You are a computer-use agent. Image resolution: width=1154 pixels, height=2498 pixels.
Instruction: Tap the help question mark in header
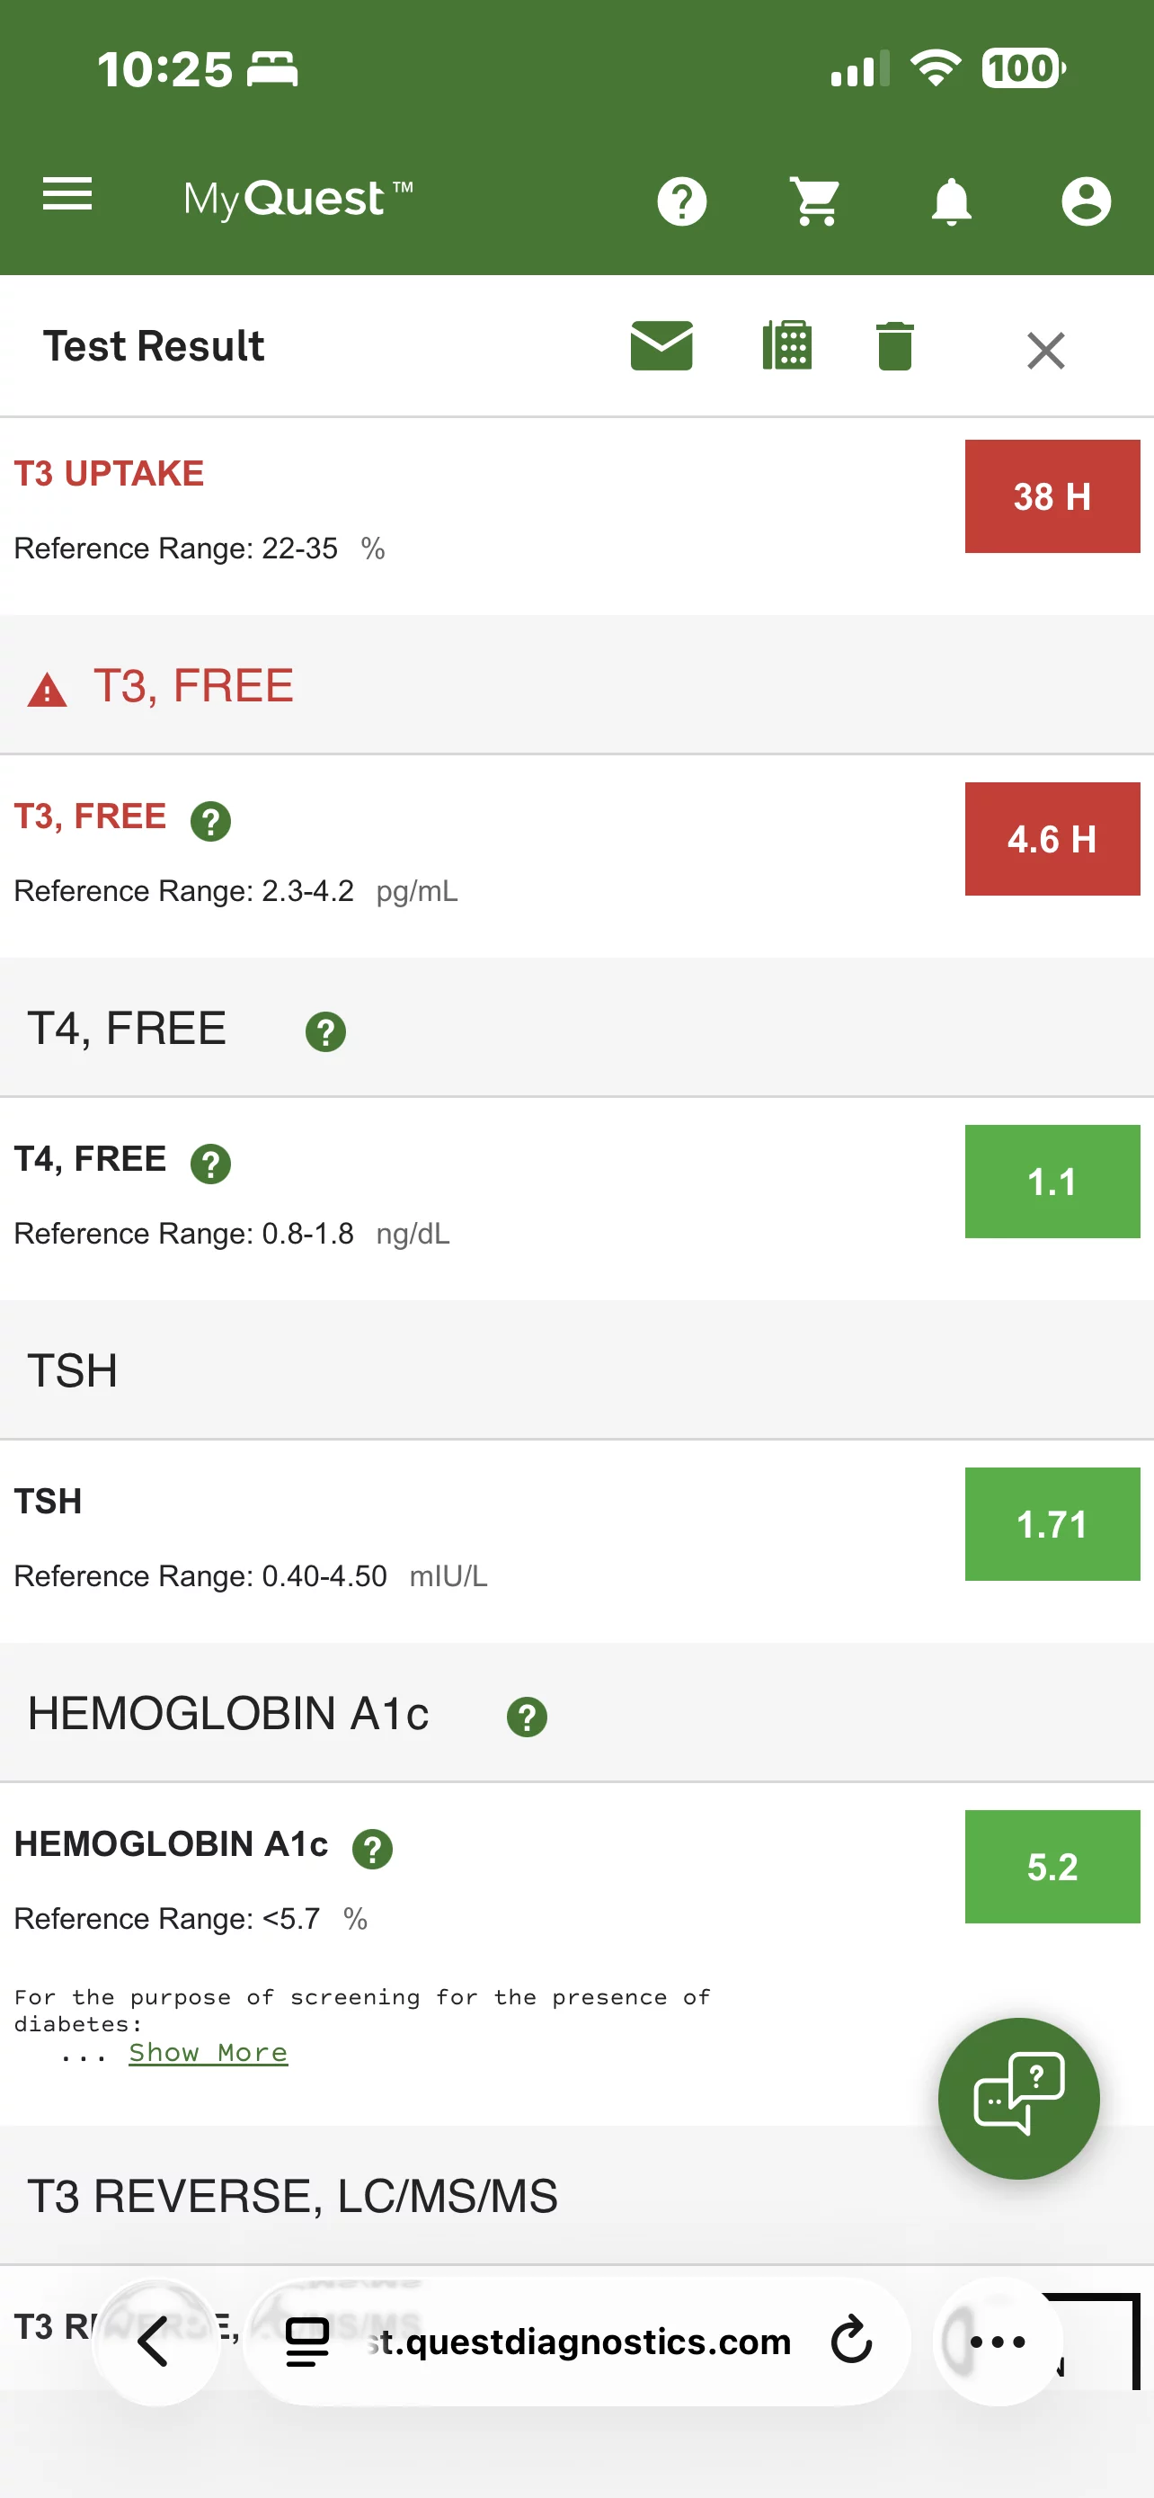(682, 201)
